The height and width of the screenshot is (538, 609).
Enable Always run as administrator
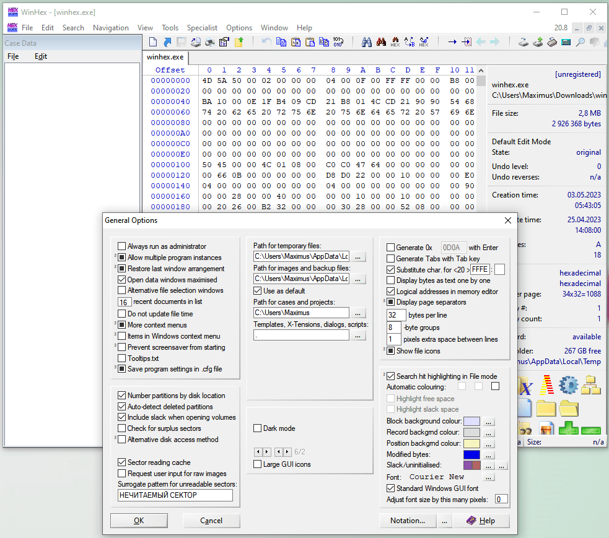(121, 246)
